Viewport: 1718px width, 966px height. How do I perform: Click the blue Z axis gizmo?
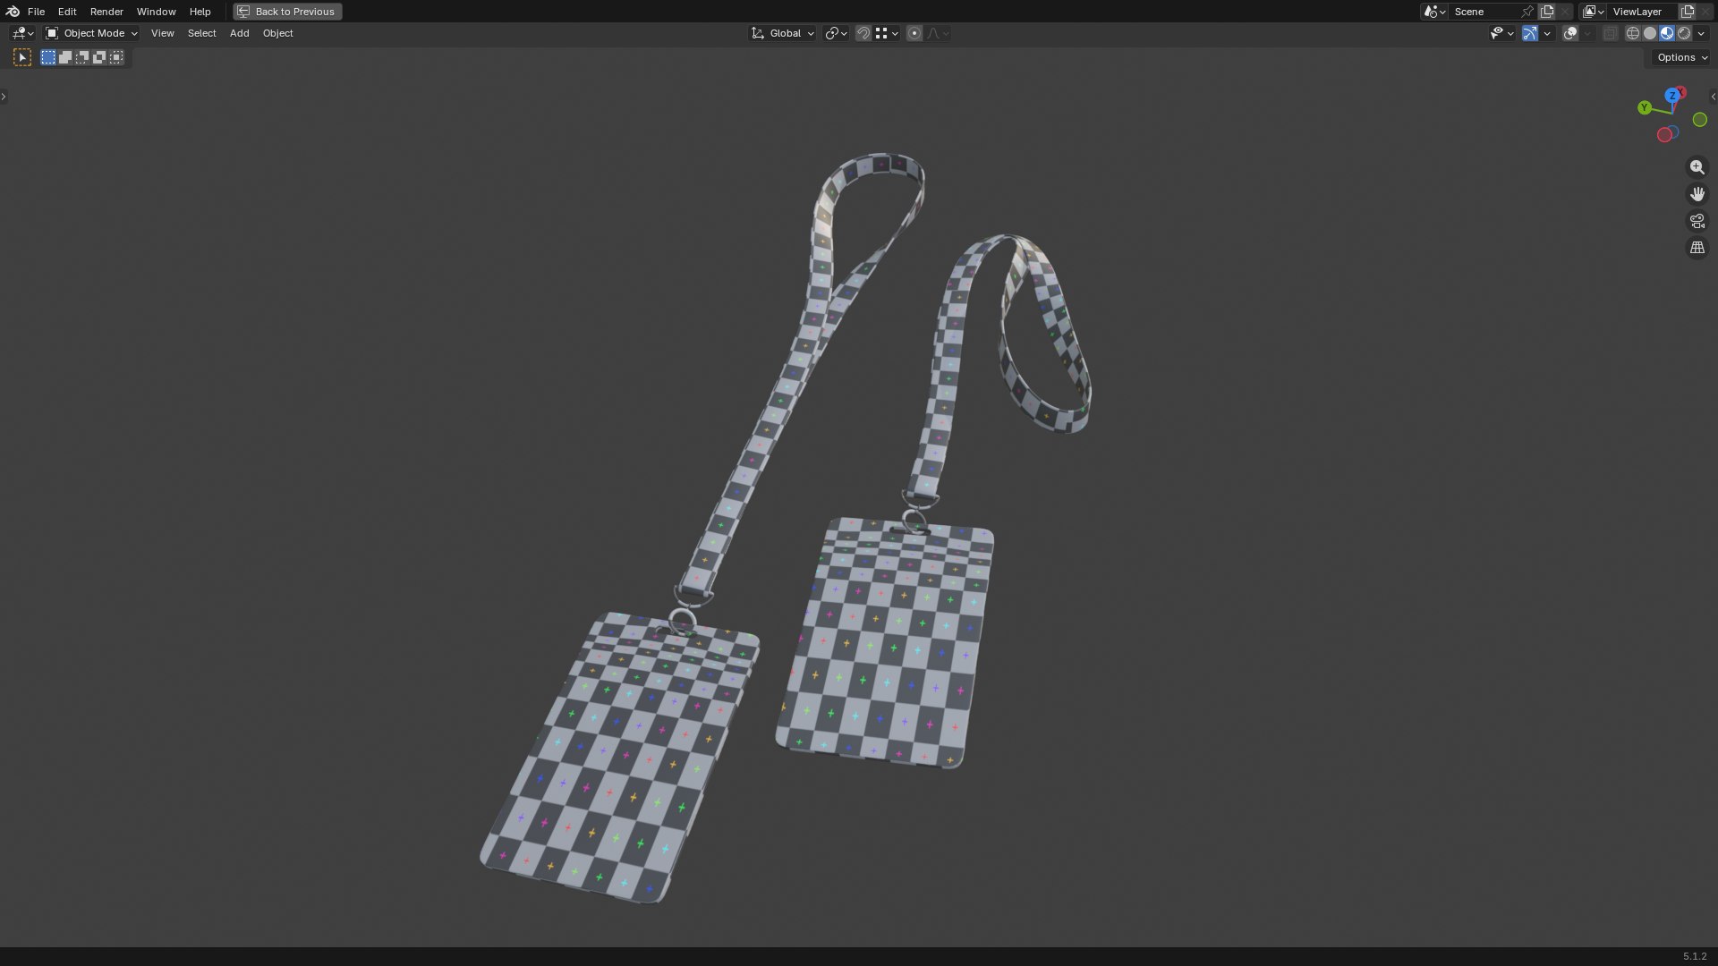[1671, 96]
